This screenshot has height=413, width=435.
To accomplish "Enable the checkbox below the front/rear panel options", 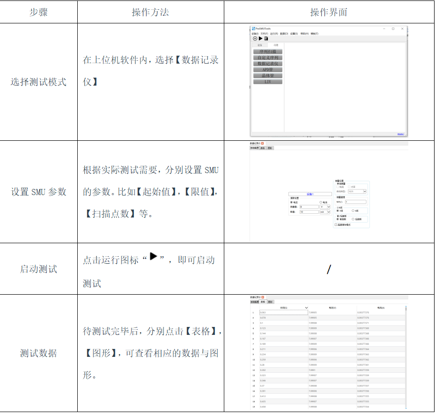I will pos(336,225).
